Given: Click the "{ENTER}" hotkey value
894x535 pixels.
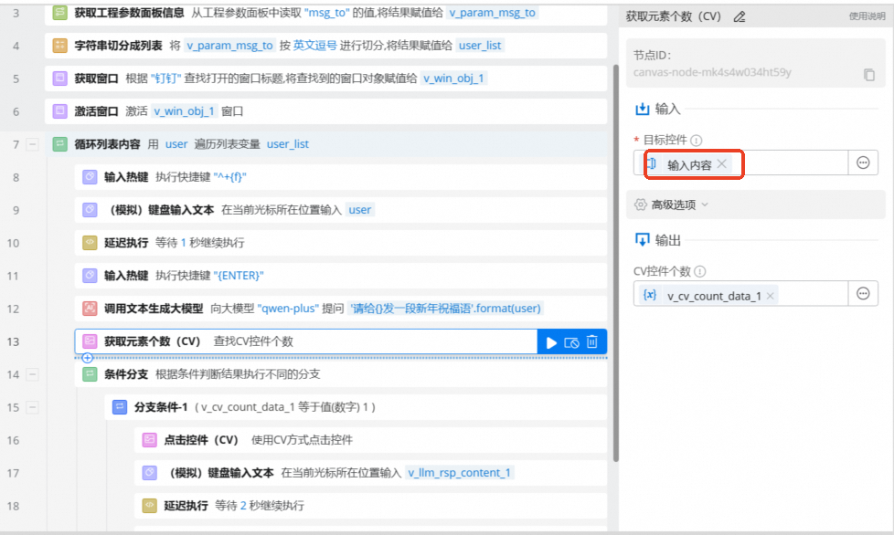Looking at the screenshot, I should coord(239,276).
